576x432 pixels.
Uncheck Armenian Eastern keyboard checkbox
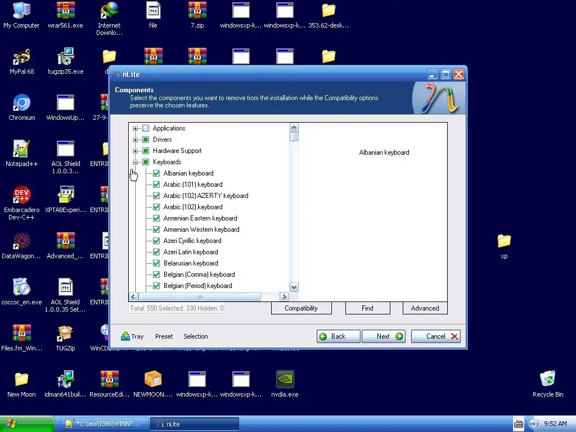156,218
